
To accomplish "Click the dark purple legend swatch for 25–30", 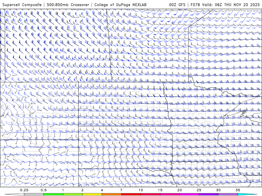I will click(209, 194).
